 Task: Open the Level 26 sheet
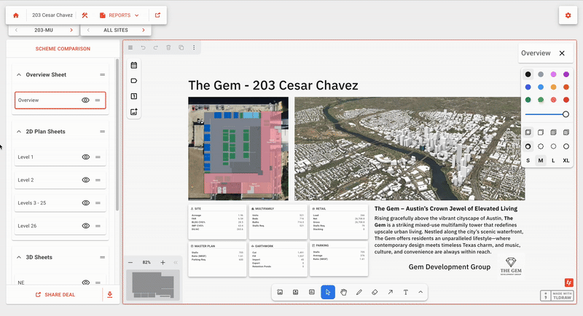click(60, 226)
